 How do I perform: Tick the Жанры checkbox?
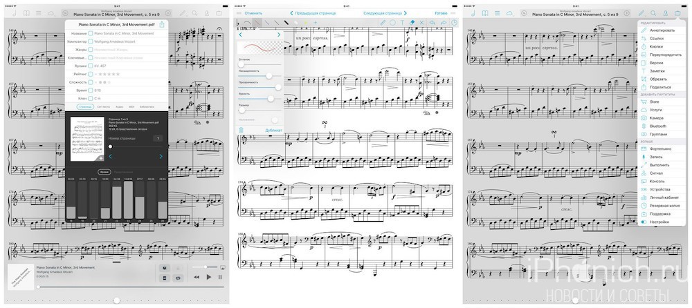click(91, 50)
